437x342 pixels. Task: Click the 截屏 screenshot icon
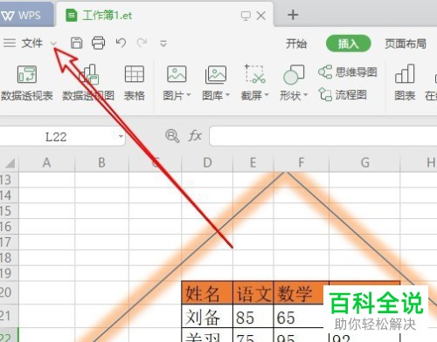254,74
